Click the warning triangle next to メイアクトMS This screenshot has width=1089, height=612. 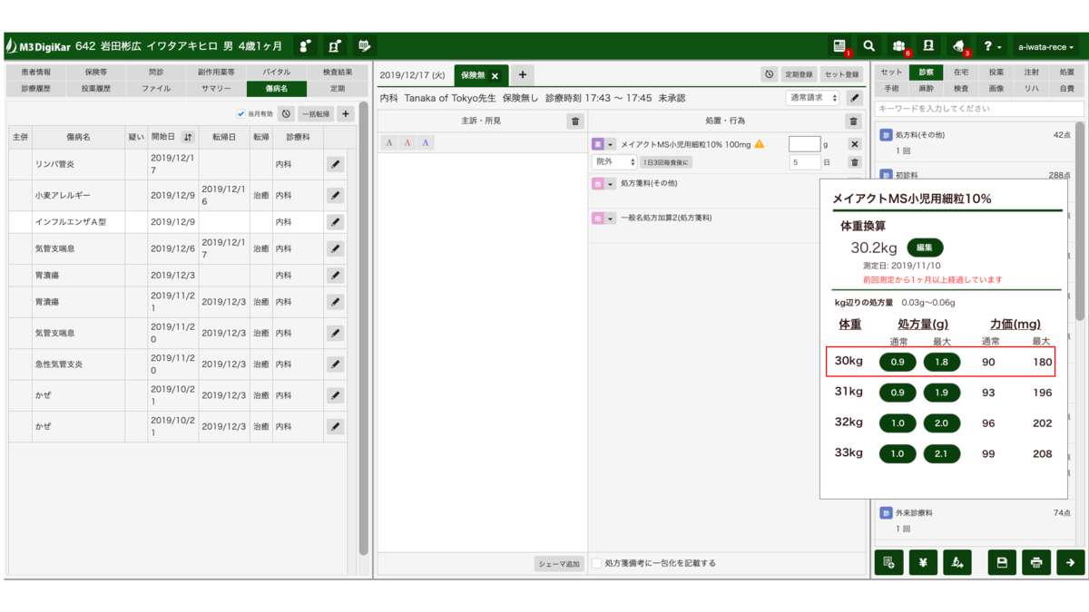click(760, 144)
